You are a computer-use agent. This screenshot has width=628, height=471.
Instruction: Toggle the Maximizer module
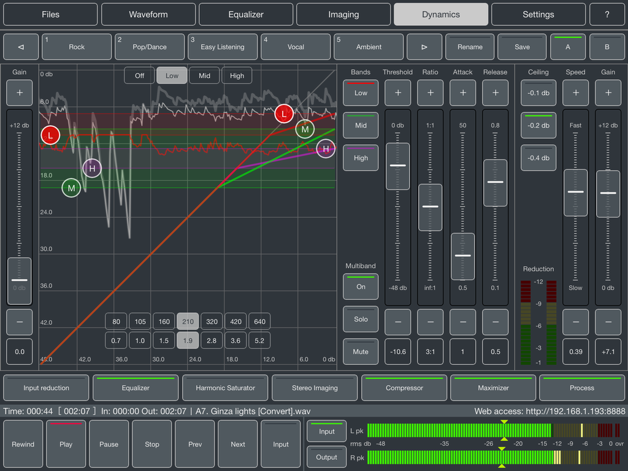(x=493, y=388)
